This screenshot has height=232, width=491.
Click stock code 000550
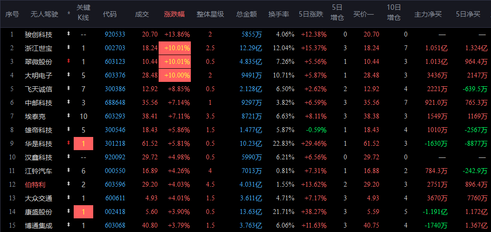coord(115,171)
